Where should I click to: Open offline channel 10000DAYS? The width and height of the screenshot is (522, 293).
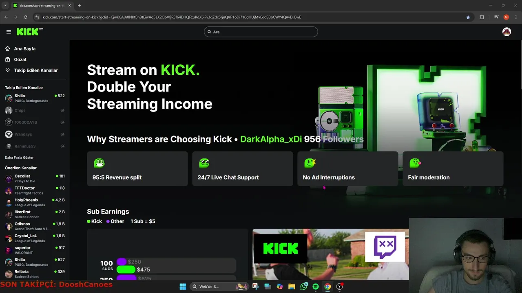pos(35,122)
